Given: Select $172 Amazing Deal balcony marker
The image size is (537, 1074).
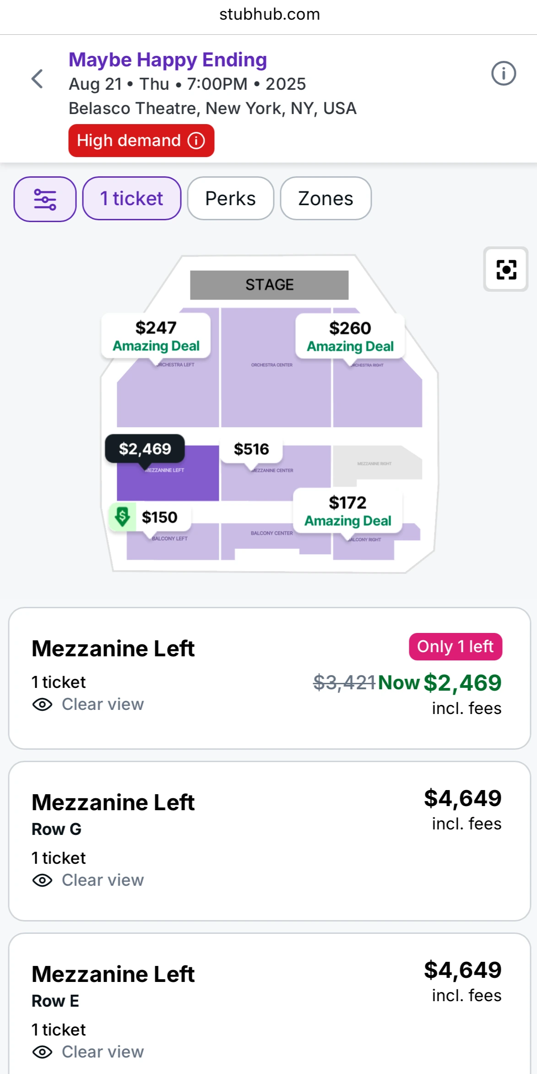Looking at the screenshot, I should tap(348, 511).
